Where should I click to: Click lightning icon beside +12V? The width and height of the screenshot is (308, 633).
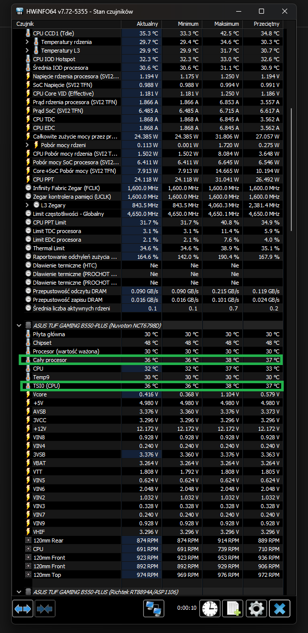click(28, 429)
